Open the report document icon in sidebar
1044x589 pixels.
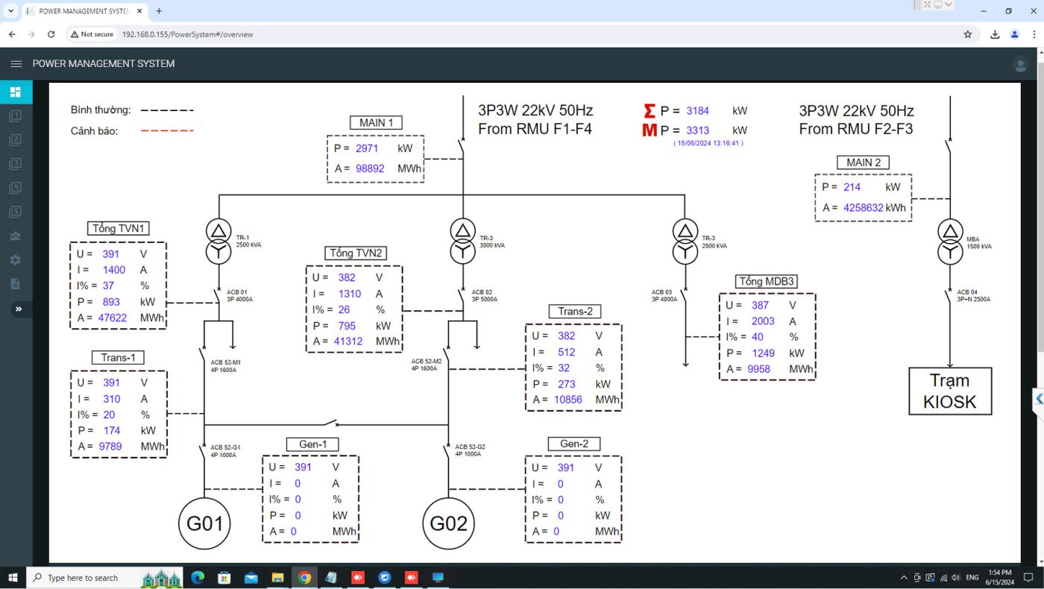pyautogui.click(x=16, y=284)
